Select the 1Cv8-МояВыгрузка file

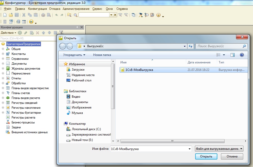click(x=184, y=70)
